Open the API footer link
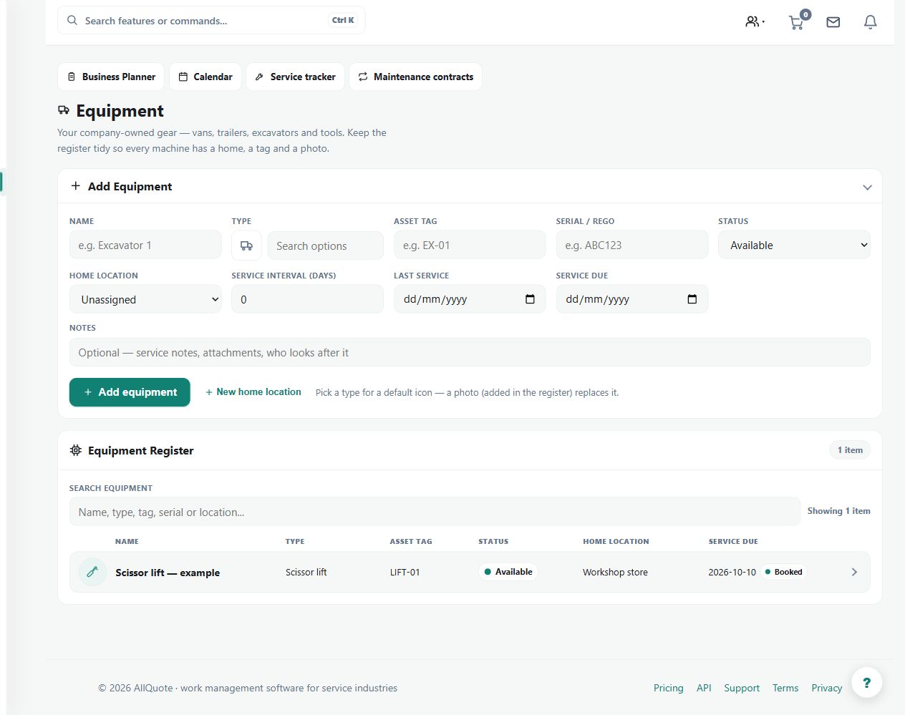 click(x=704, y=688)
